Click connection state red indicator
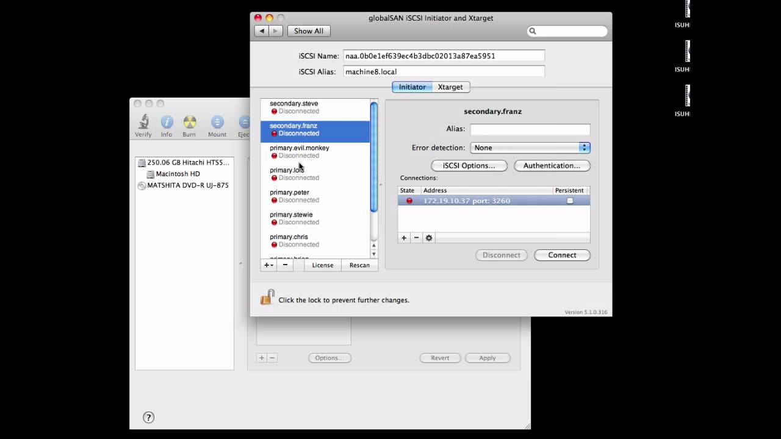 click(409, 201)
